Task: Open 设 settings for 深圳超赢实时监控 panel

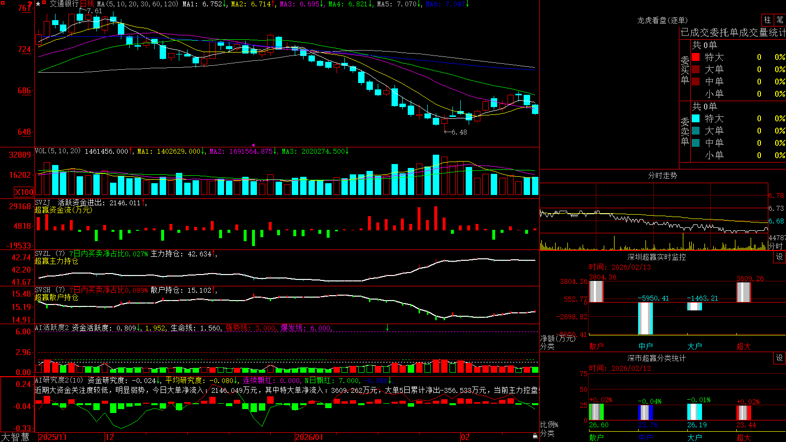Action: (780, 257)
